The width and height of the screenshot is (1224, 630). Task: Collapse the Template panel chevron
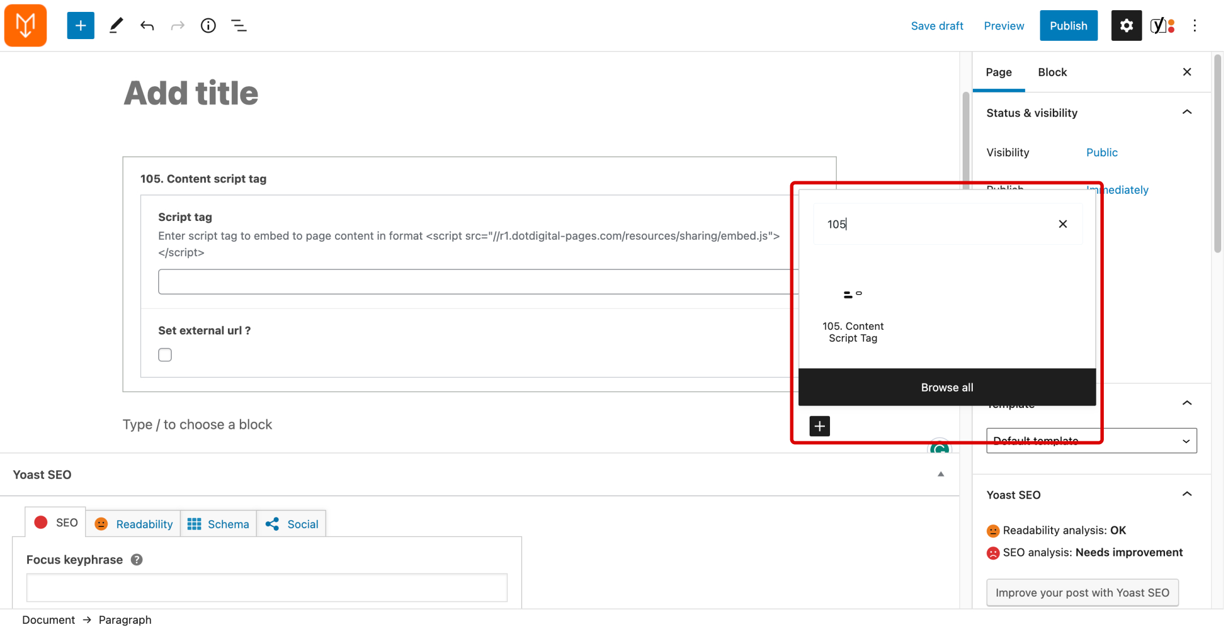tap(1187, 403)
